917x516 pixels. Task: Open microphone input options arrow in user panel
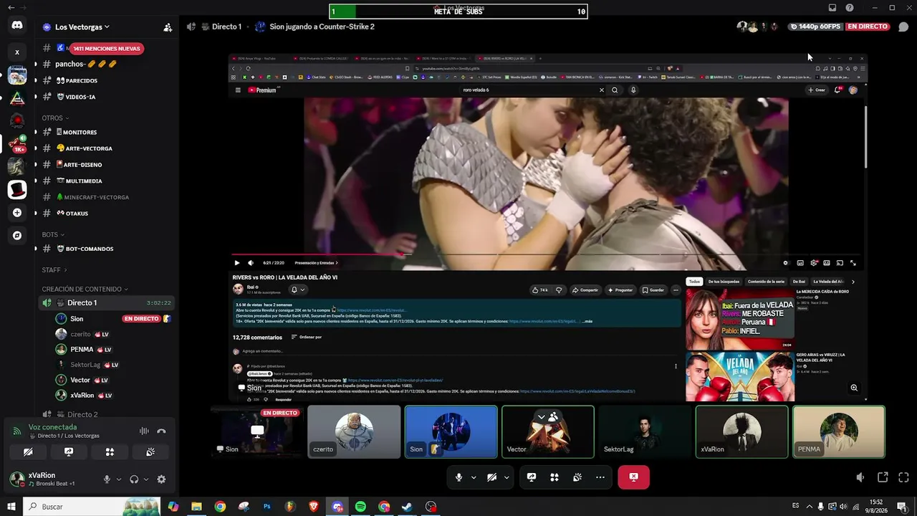pos(119,479)
